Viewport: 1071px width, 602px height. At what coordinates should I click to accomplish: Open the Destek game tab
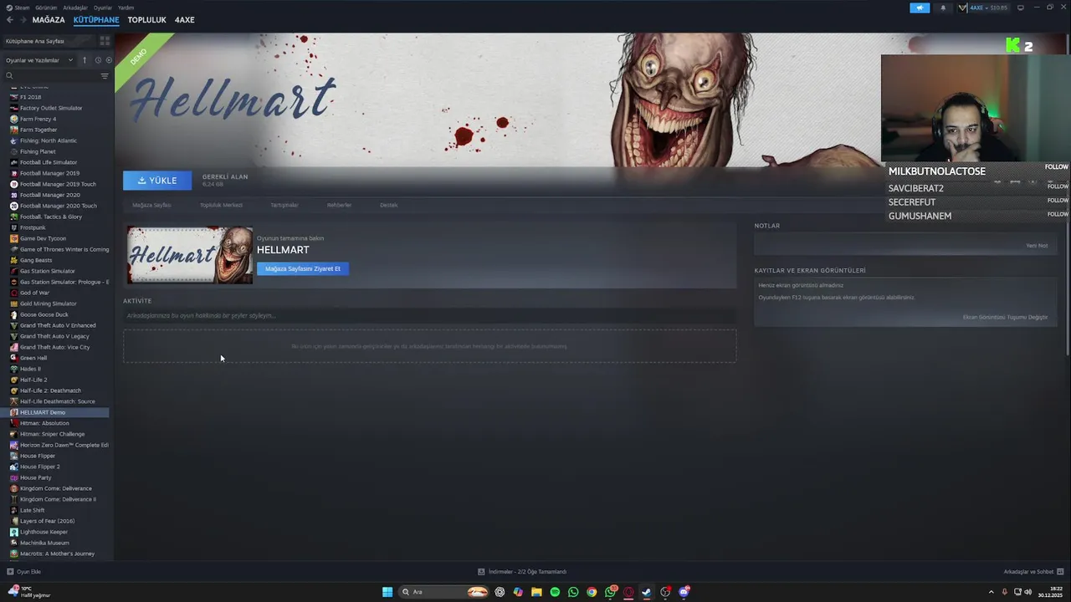coord(388,205)
